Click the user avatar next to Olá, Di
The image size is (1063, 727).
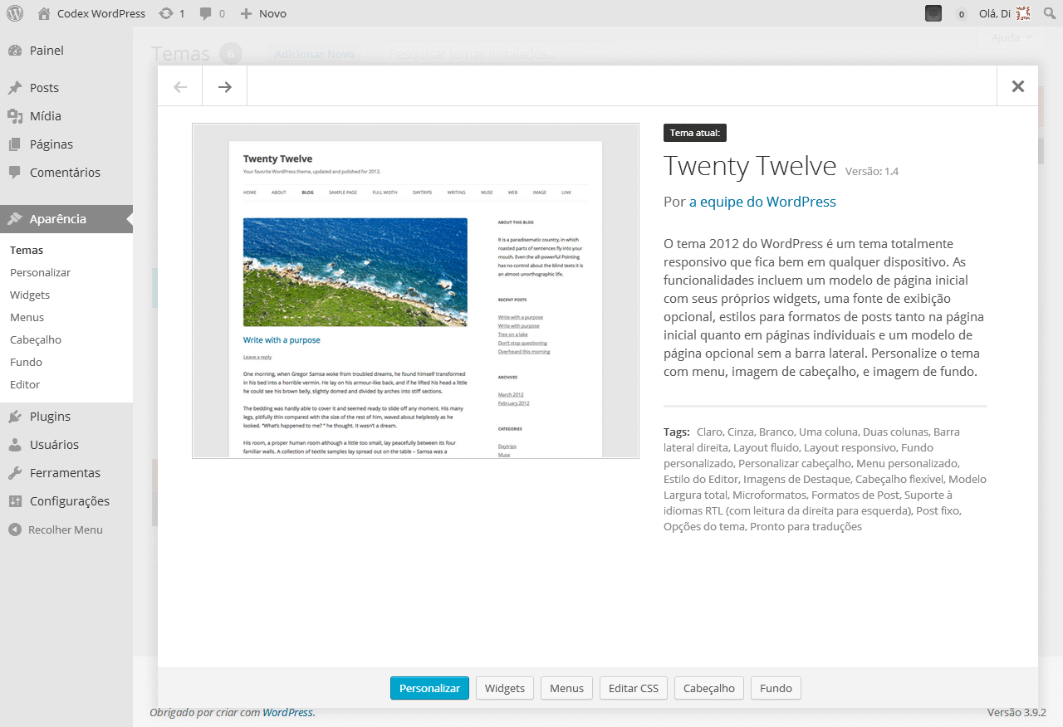pyautogui.click(x=1024, y=13)
